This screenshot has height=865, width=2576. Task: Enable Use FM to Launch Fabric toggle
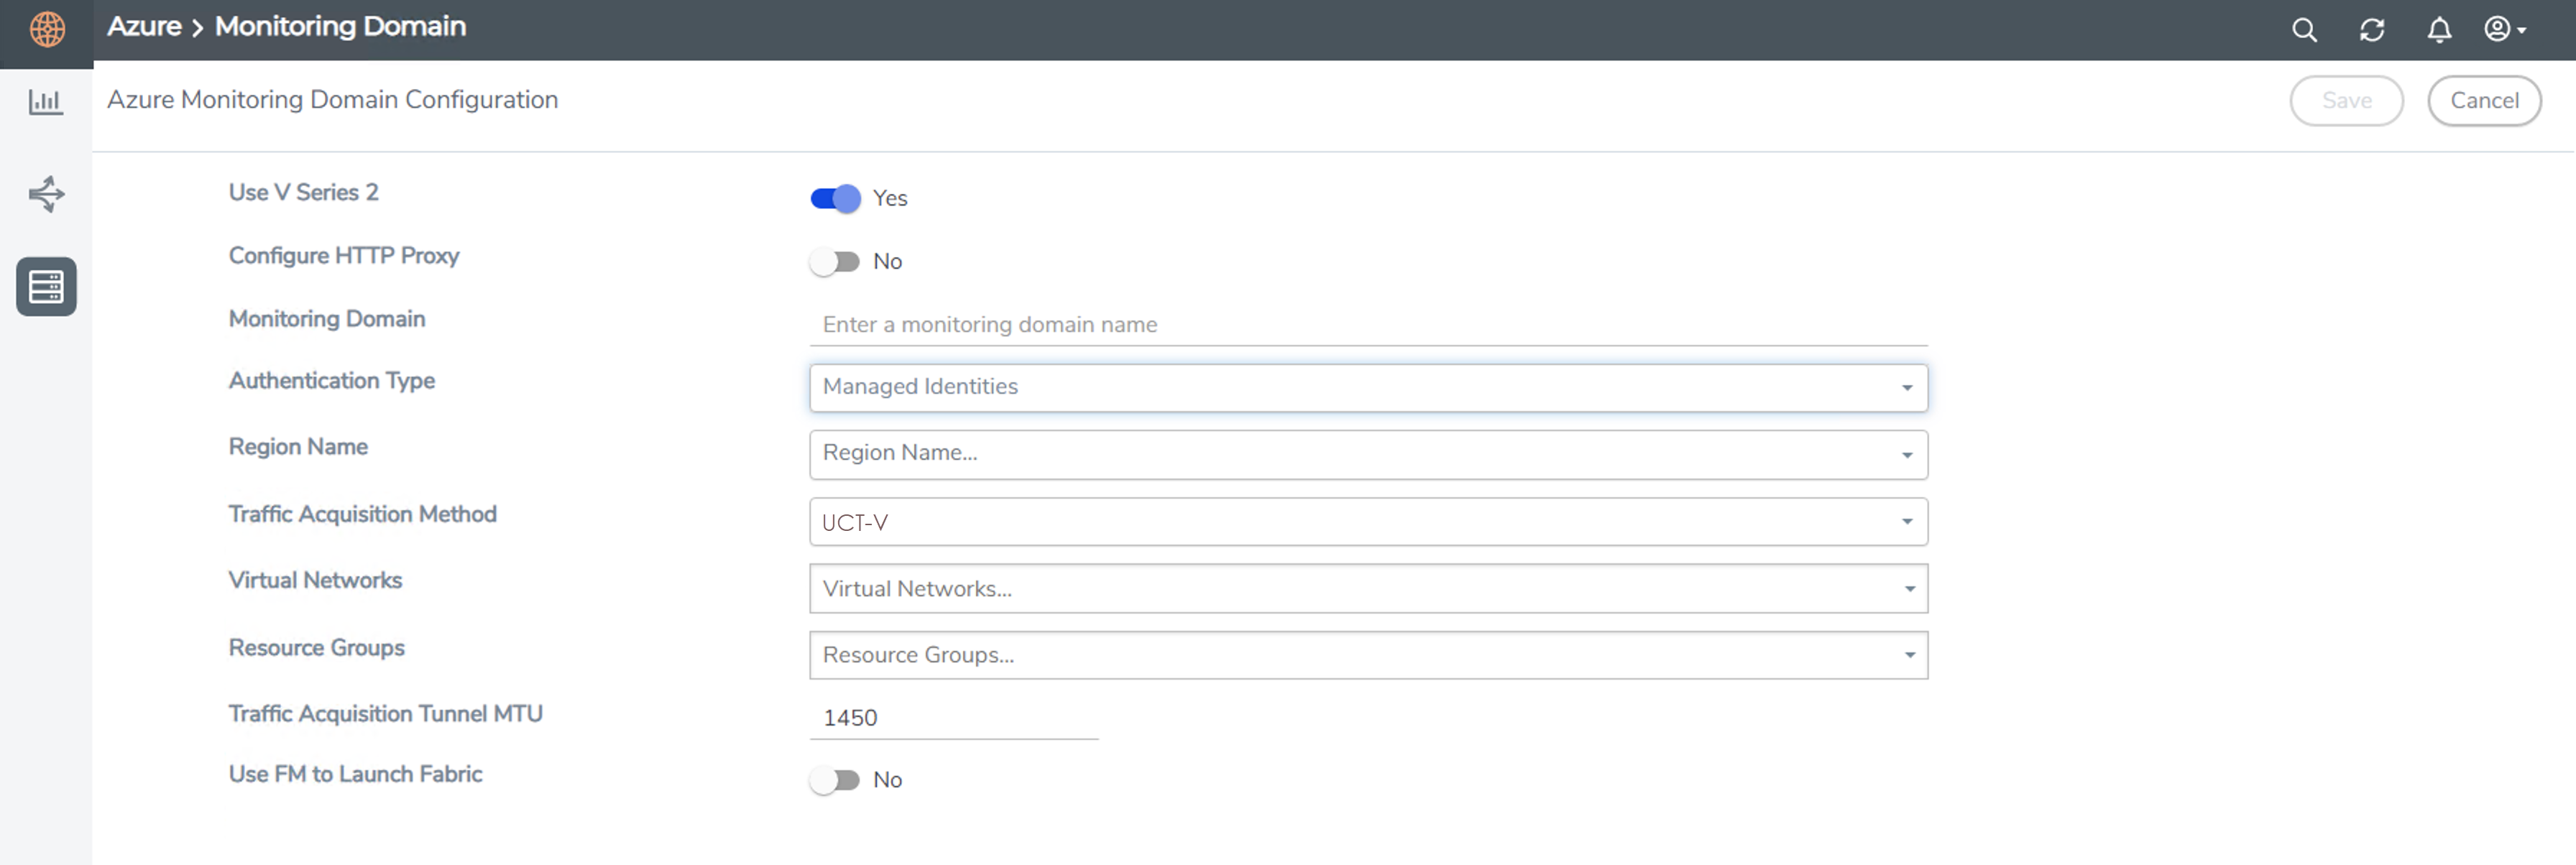(835, 780)
